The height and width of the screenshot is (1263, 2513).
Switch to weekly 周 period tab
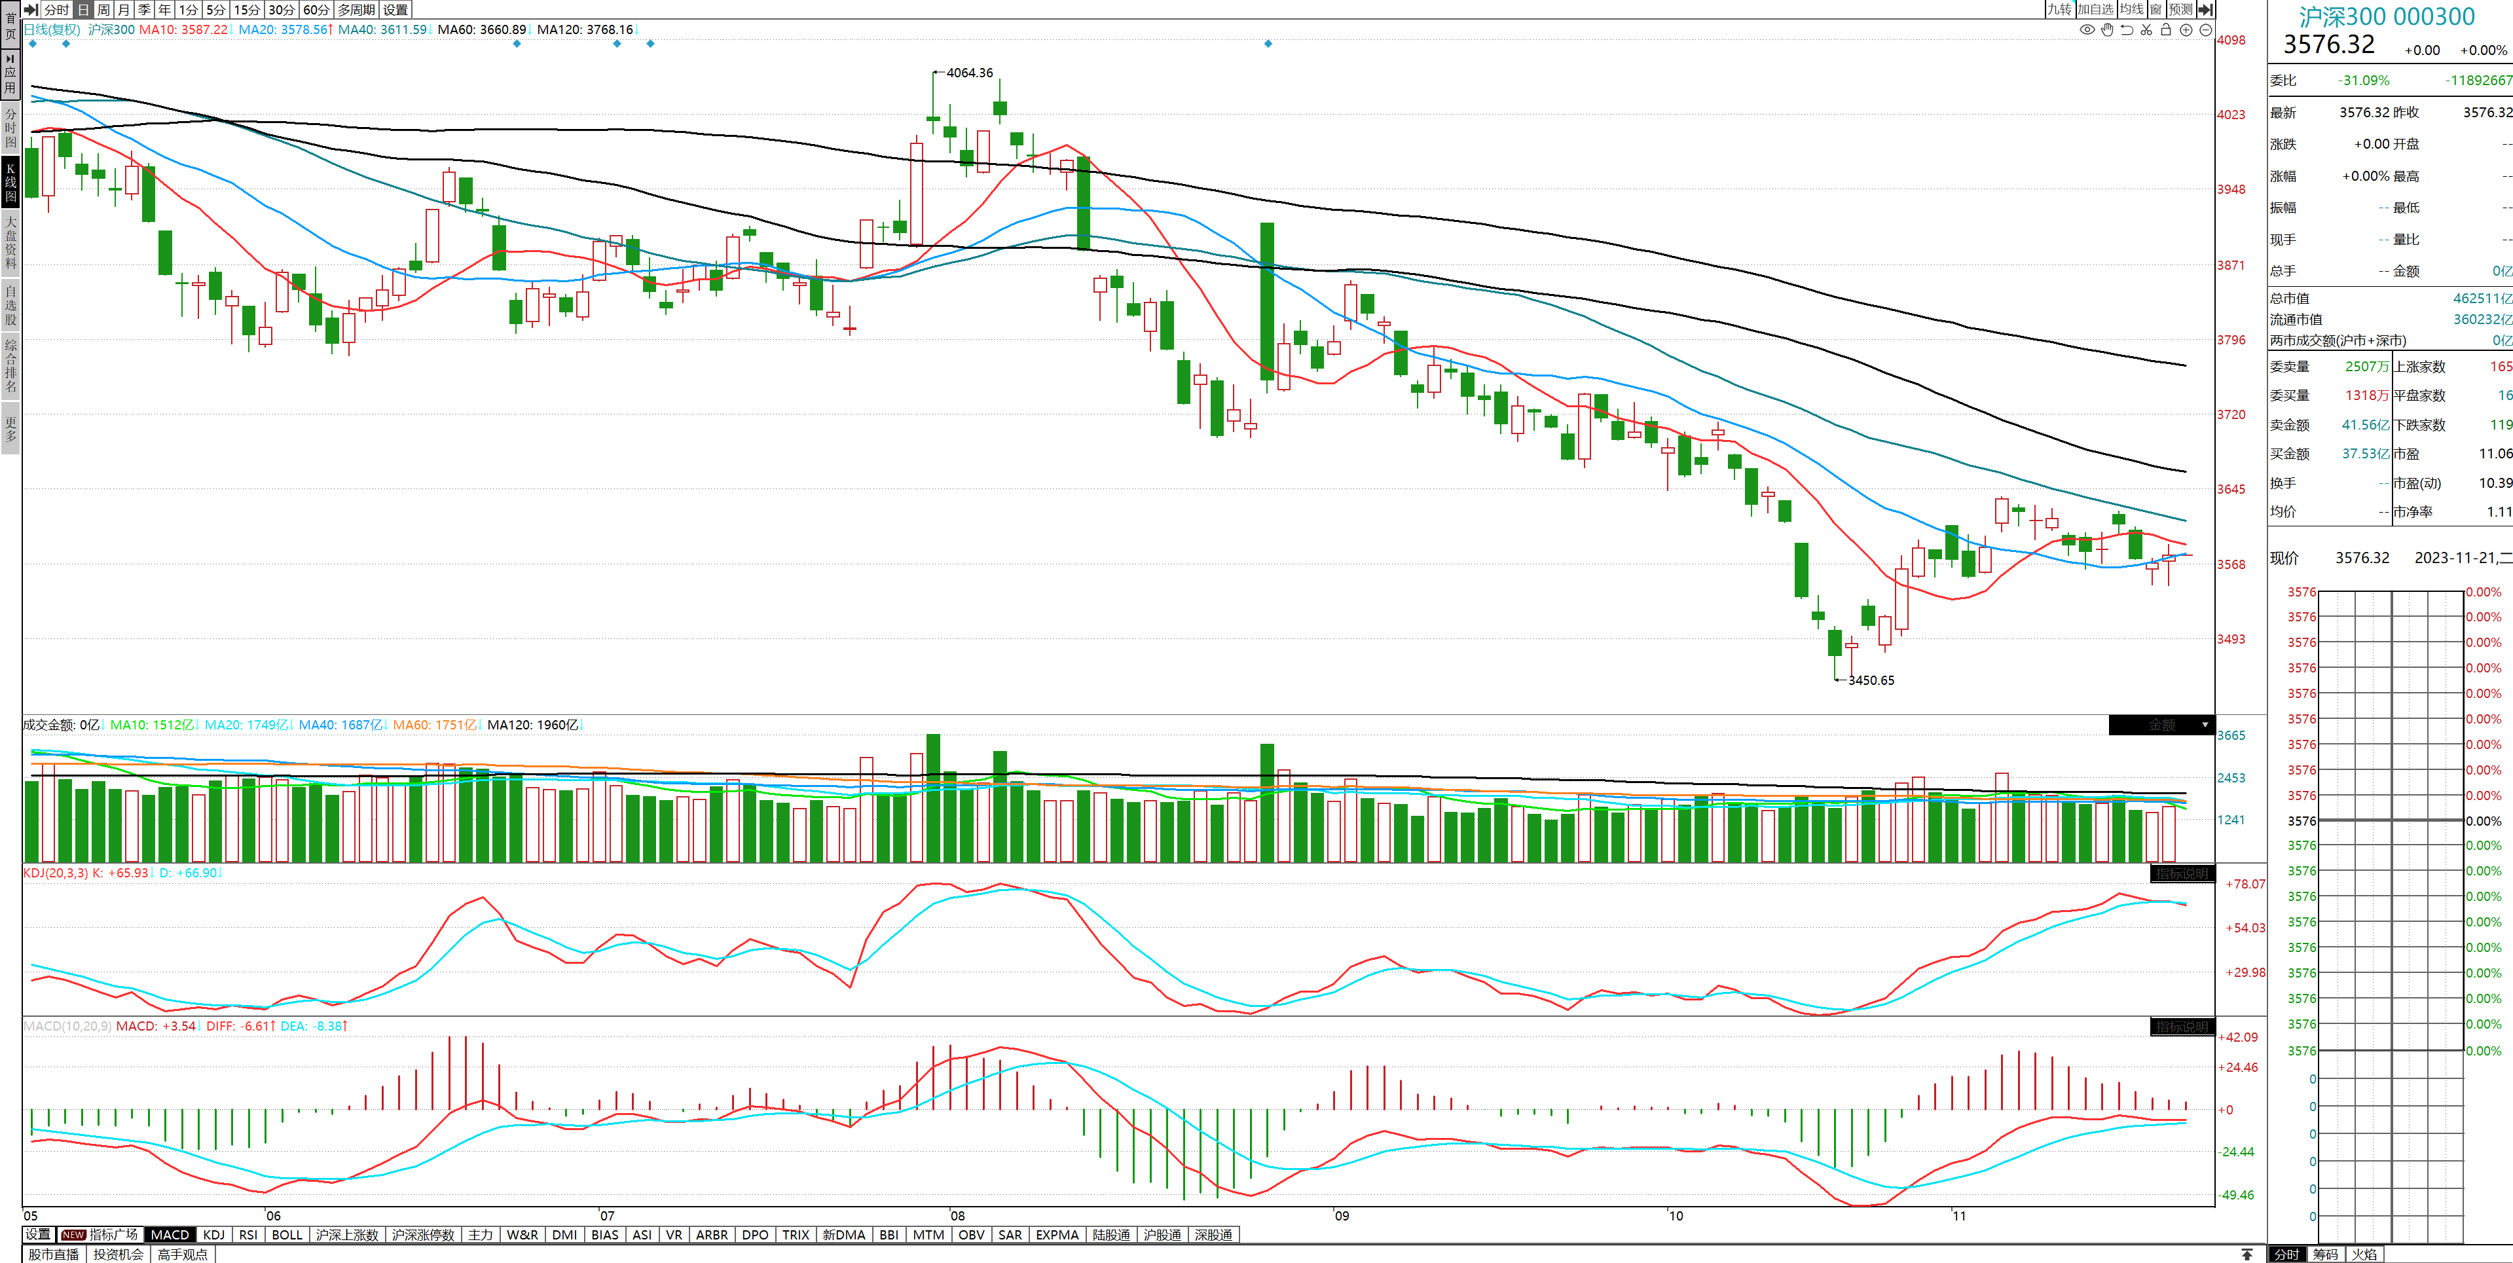[103, 10]
